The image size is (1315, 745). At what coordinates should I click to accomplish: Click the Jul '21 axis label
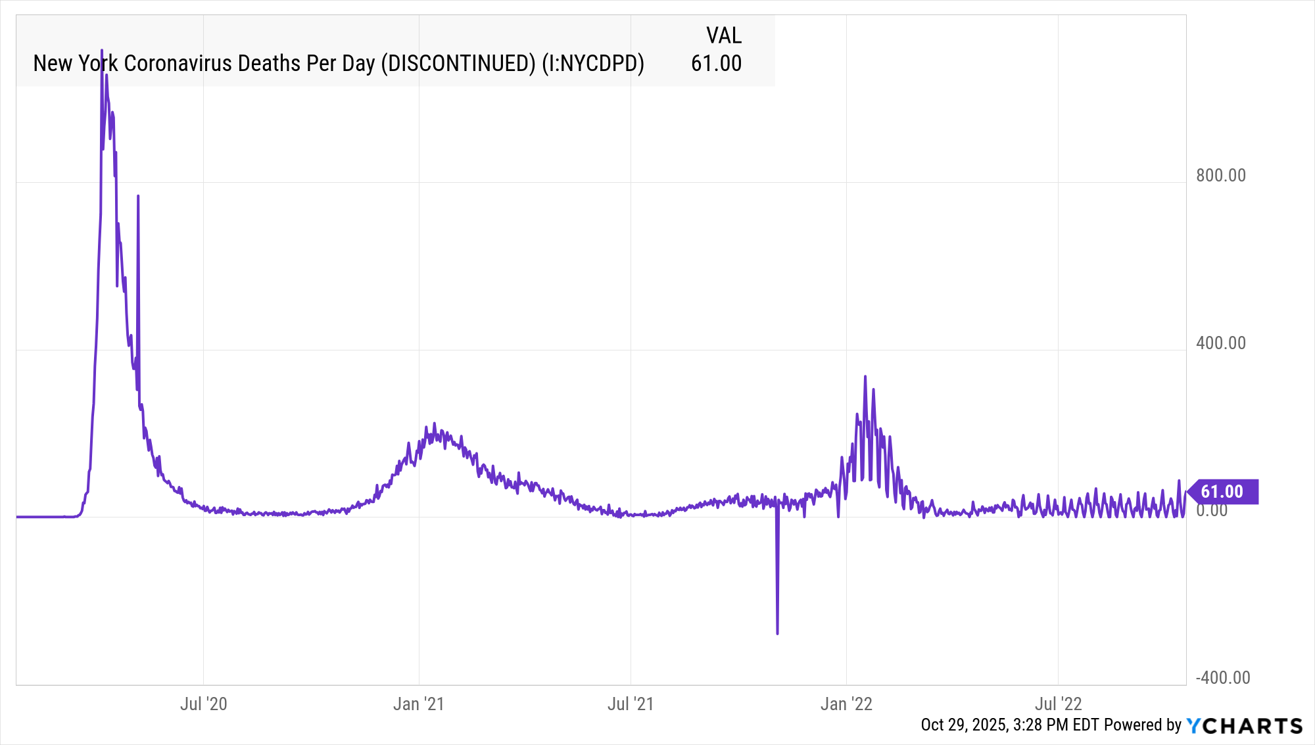[x=631, y=704]
